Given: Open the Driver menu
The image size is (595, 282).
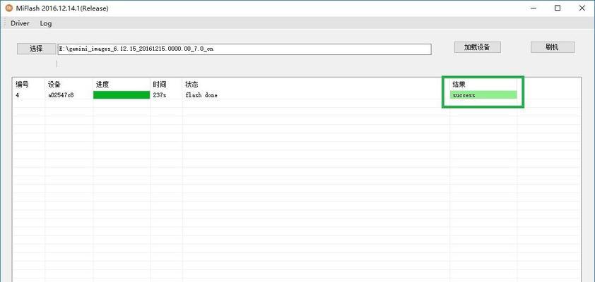Looking at the screenshot, I should (20, 23).
